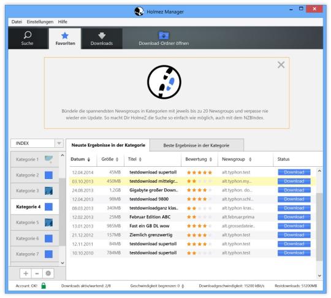The image size is (331, 298).
Task: Sort by Größe using sort arrows
Action: click(117, 159)
